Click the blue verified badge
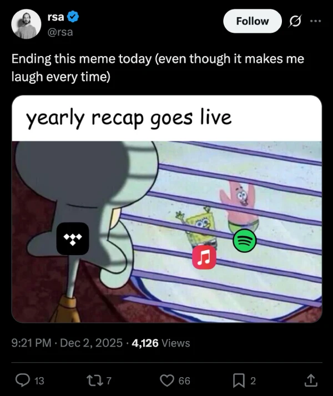Image resolution: width=333 pixels, height=396 pixels. [x=73, y=17]
